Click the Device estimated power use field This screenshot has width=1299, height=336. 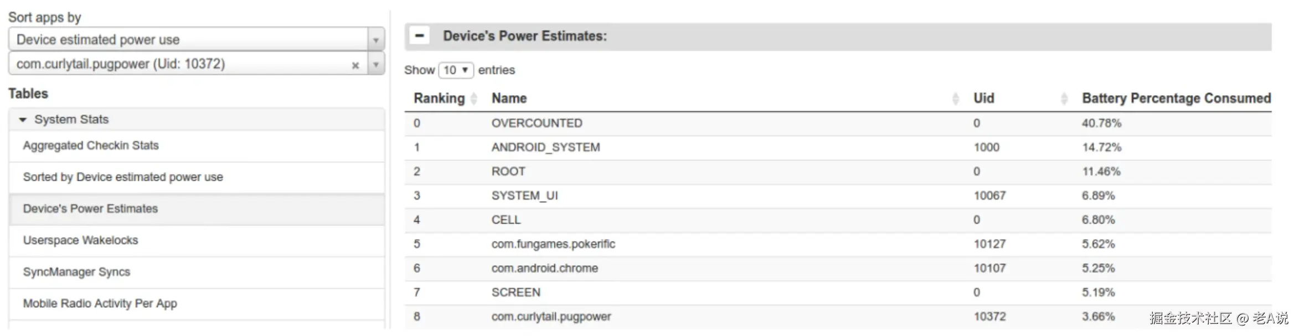pos(188,40)
